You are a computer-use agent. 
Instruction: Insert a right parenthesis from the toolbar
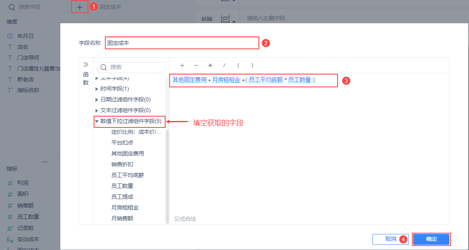pos(252,65)
